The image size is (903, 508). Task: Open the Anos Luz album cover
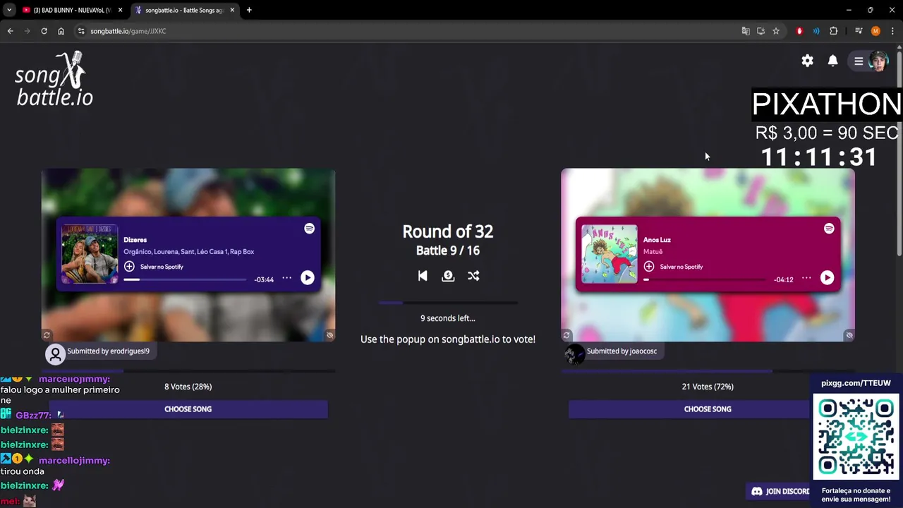(x=609, y=254)
